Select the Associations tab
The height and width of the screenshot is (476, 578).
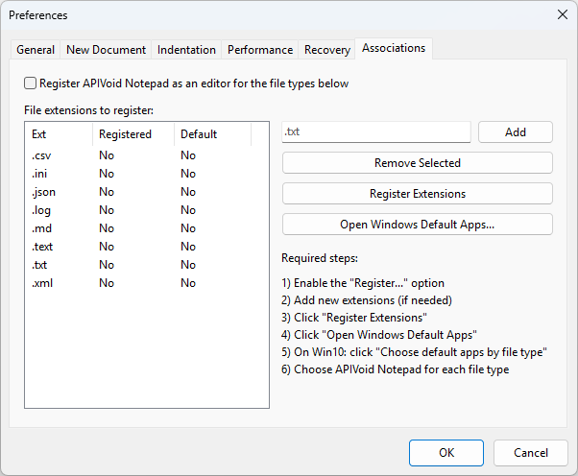pyautogui.click(x=394, y=48)
